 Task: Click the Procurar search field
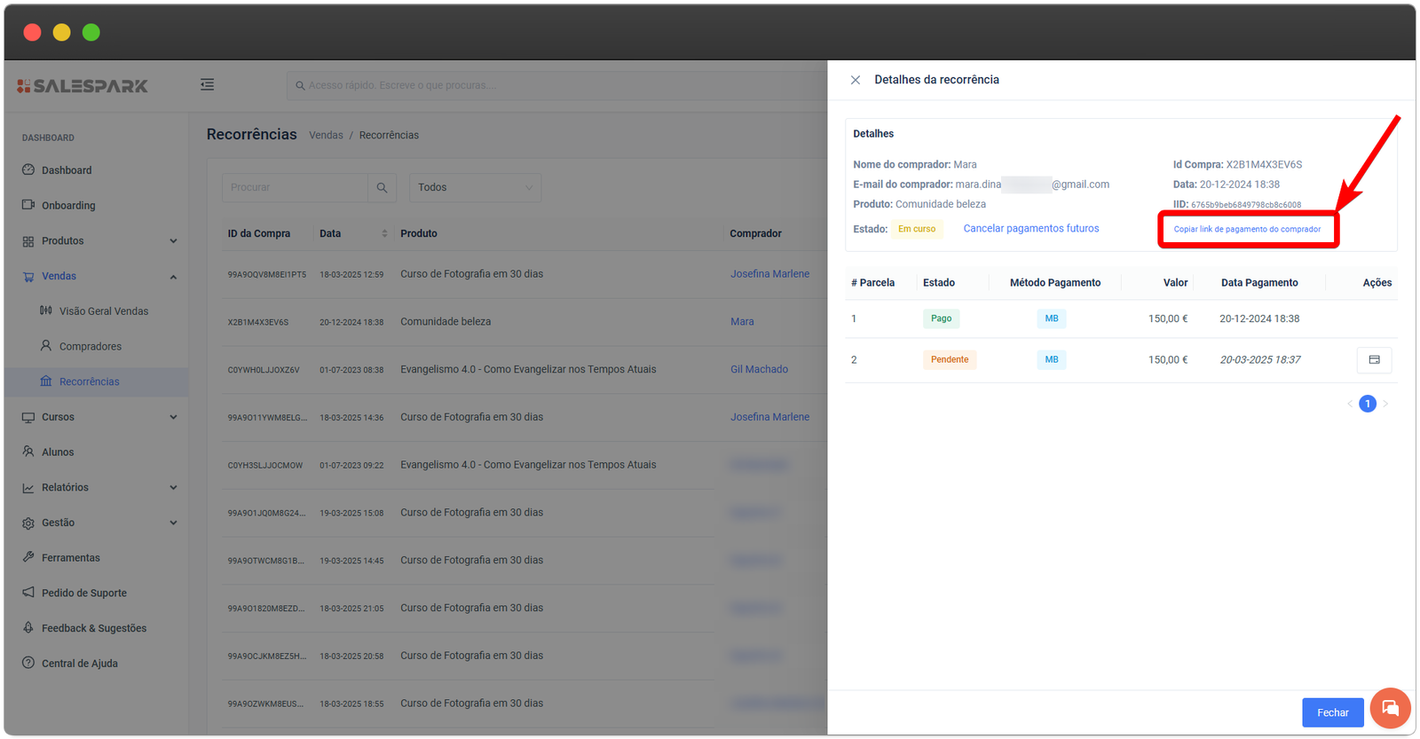click(295, 187)
